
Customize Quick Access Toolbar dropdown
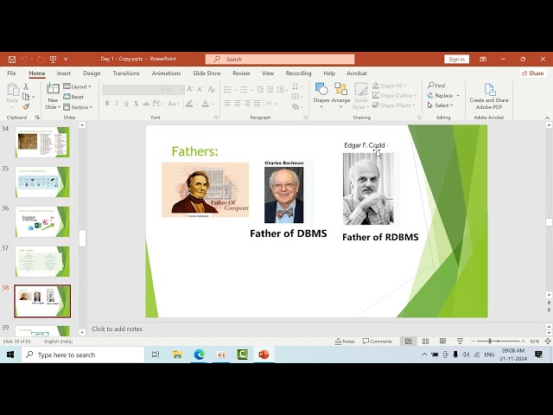pyautogui.click(x=66, y=60)
